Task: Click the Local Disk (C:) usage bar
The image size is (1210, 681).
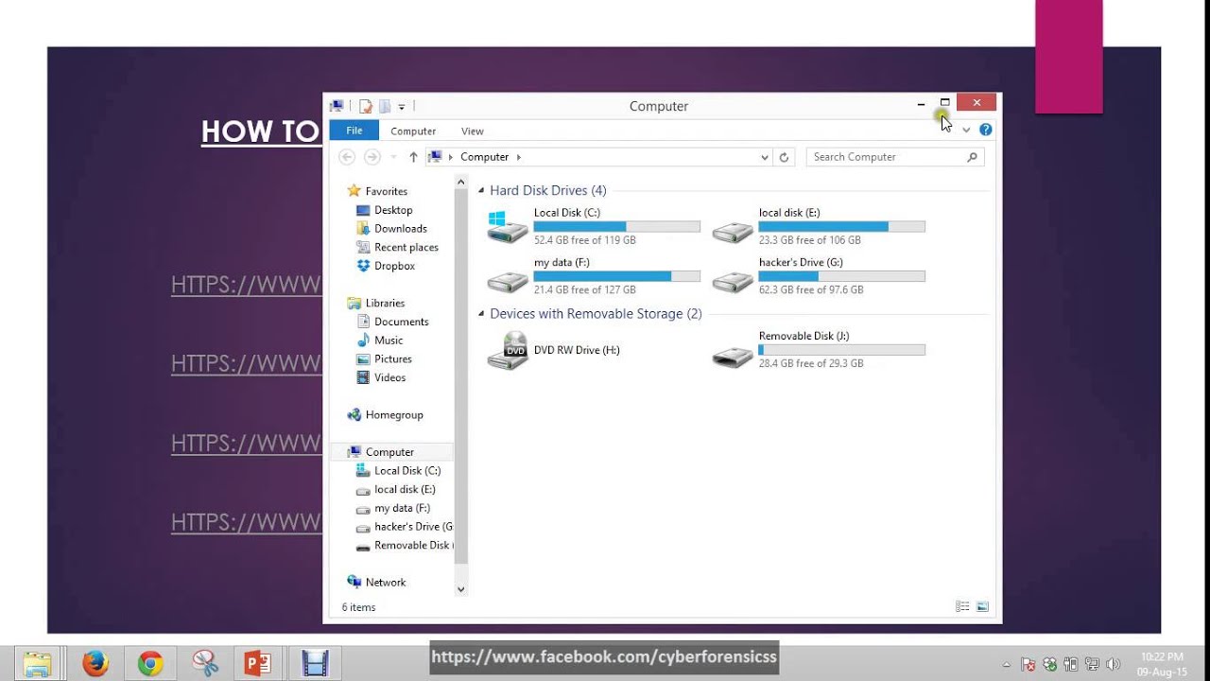Action: (617, 227)
